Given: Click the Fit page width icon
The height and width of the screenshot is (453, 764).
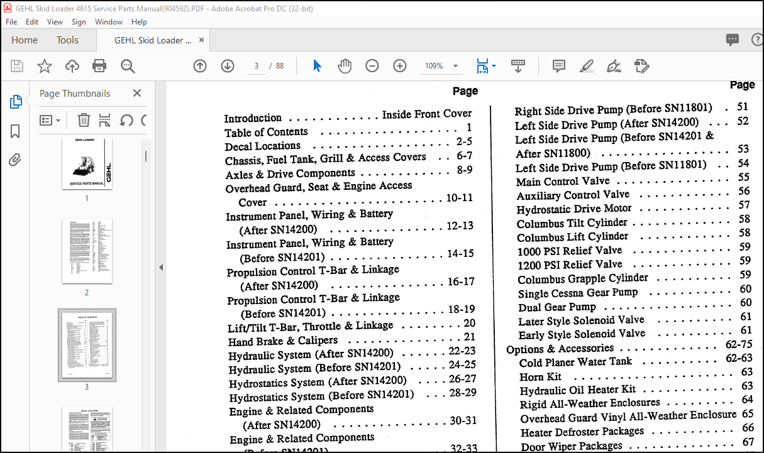Looking at the screenshot, I should [x=482, y=66].
